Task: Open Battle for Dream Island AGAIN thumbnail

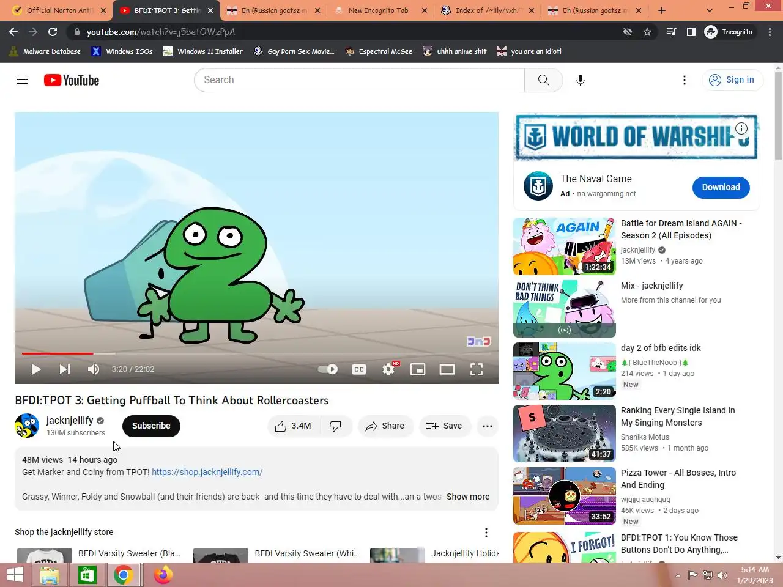Action: coord(565,246)
